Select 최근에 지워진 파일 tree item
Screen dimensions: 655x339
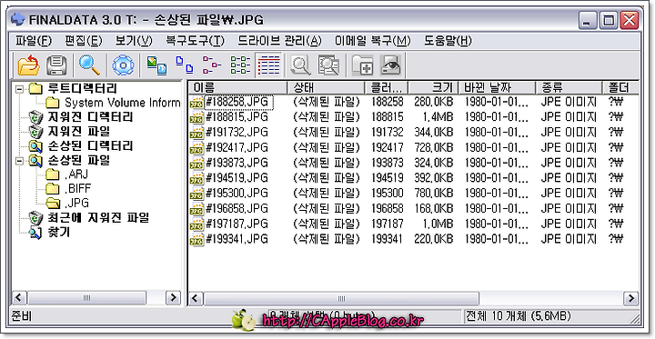98,217
